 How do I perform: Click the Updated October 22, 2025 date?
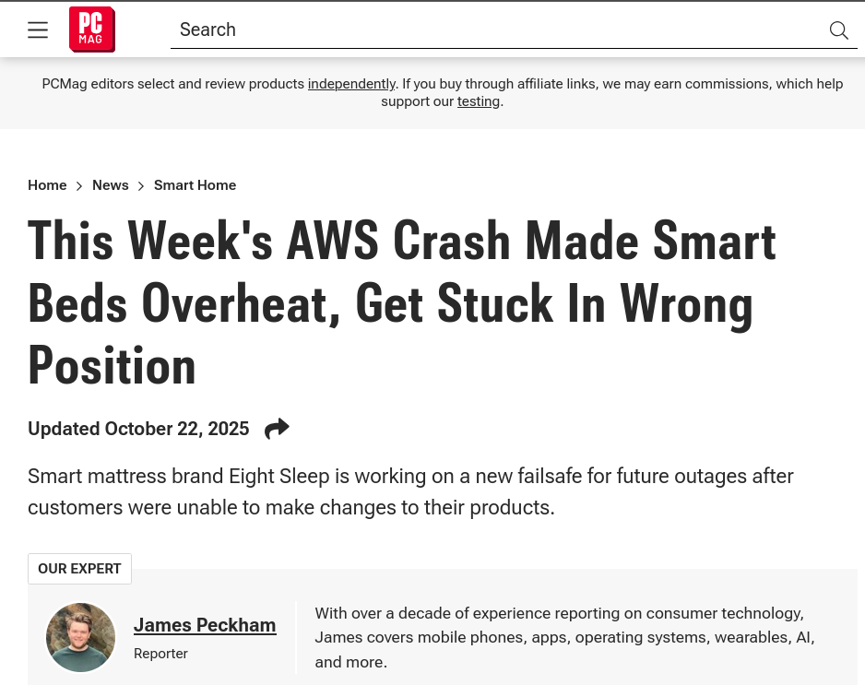tap(138, 429)
